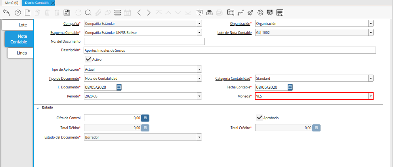Open the Active Workflows node icon
The width and height of the screenshot is (393, 167).
[x=240, y=13]
